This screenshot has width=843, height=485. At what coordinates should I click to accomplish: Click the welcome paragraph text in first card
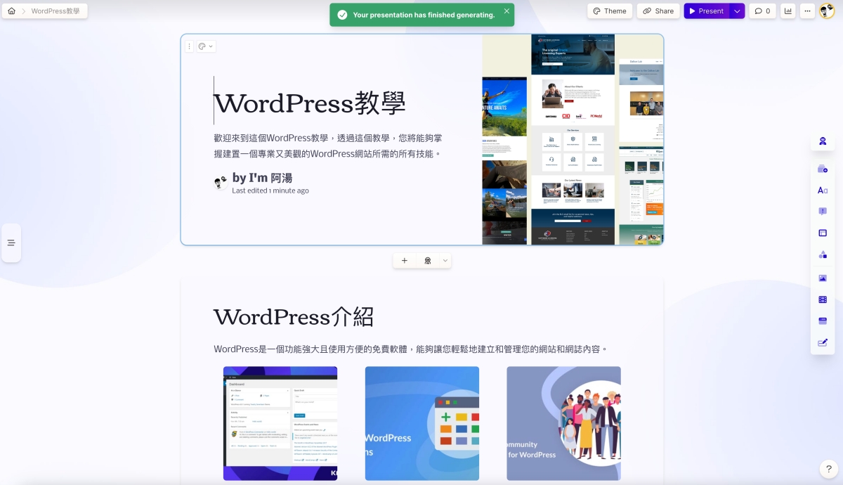(x=328, y=146)
